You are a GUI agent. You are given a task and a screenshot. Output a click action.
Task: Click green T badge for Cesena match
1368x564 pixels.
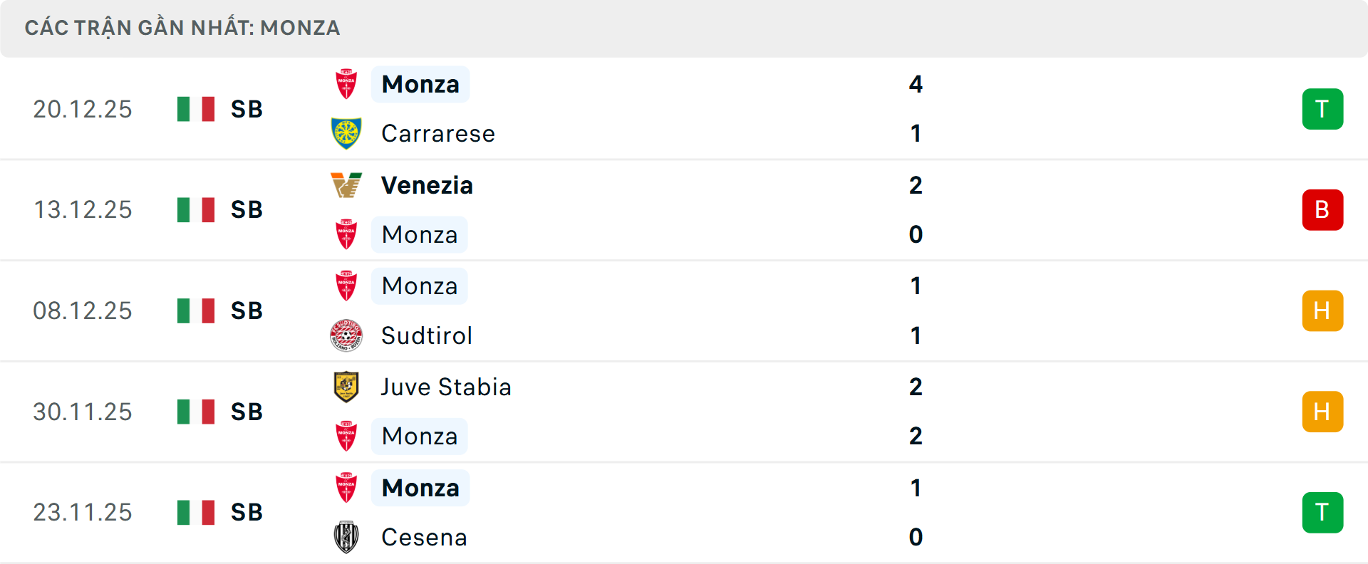[1322, 512]
